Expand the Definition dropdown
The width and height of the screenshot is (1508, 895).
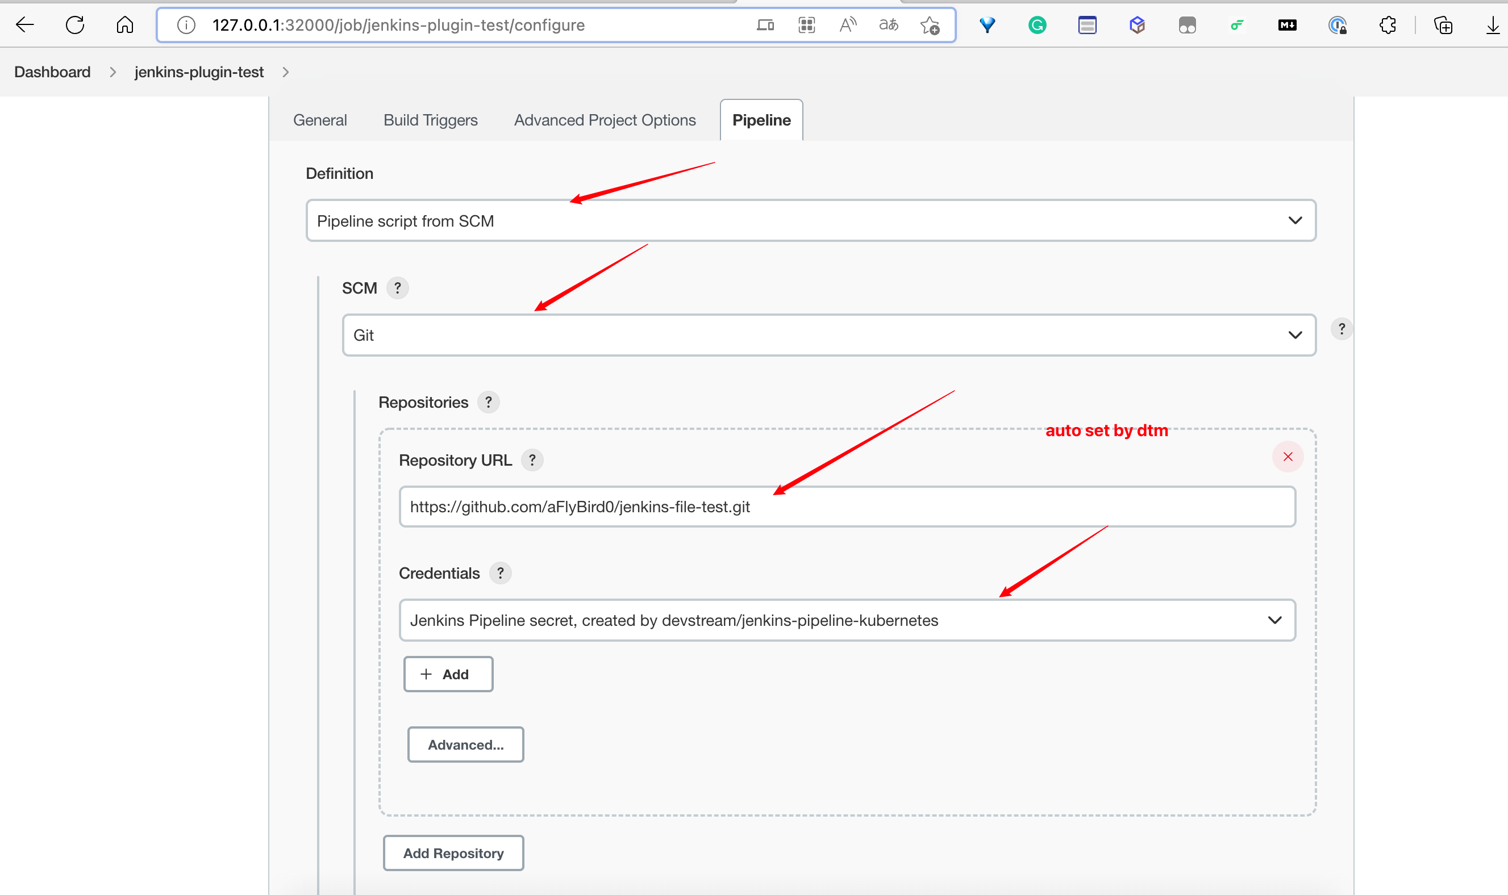810,221
